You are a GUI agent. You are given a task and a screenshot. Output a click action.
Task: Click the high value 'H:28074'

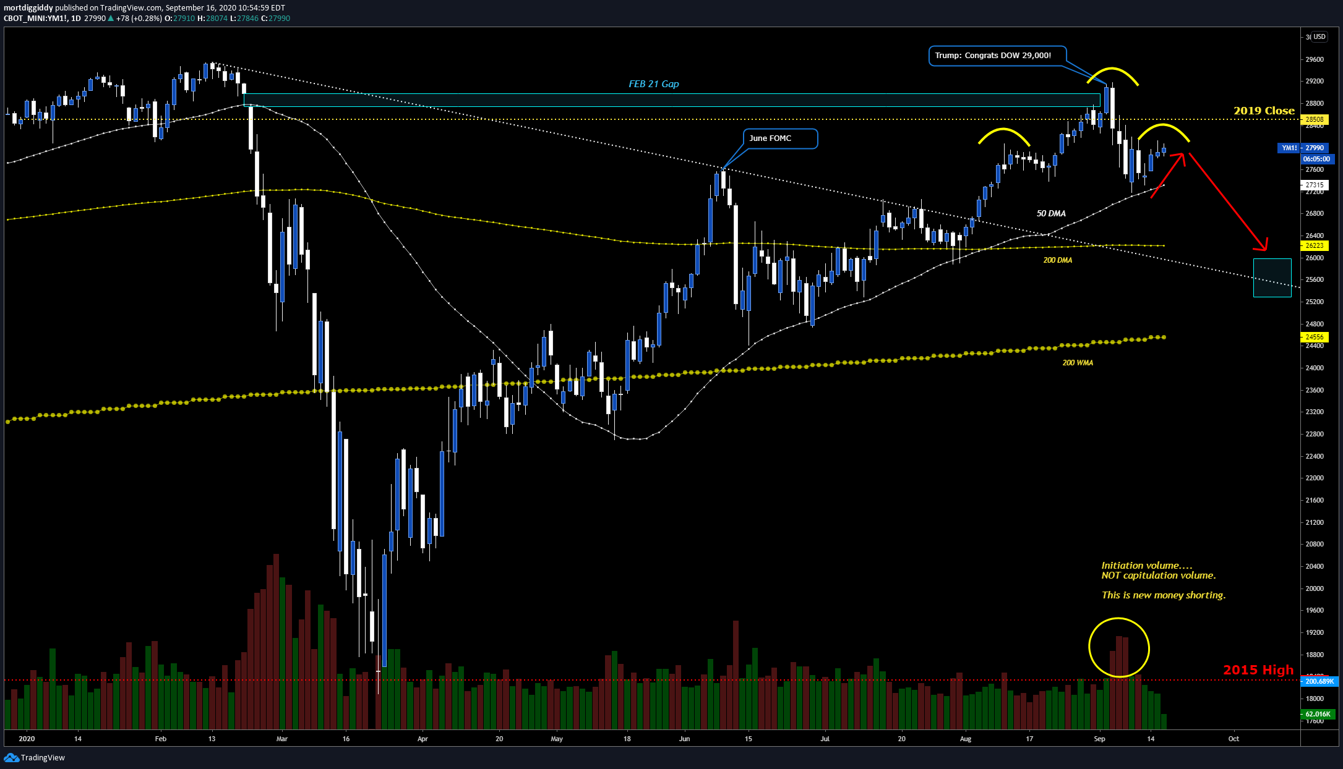click(x=212, y=19)
